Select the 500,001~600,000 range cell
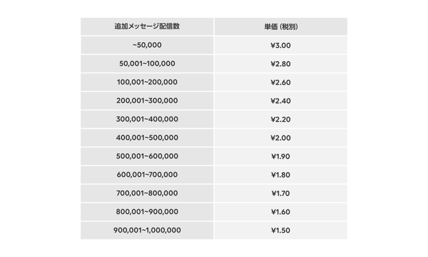The image size is (428, 257). [147, 156]
